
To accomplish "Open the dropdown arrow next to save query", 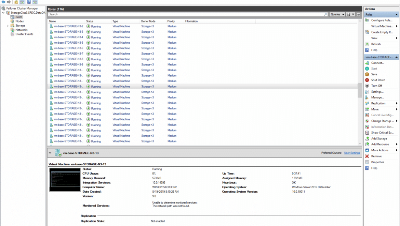I will (x=353, y=15).
